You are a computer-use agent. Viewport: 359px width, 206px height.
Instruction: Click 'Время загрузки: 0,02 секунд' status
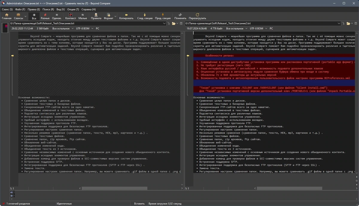[x=165, y=204]
